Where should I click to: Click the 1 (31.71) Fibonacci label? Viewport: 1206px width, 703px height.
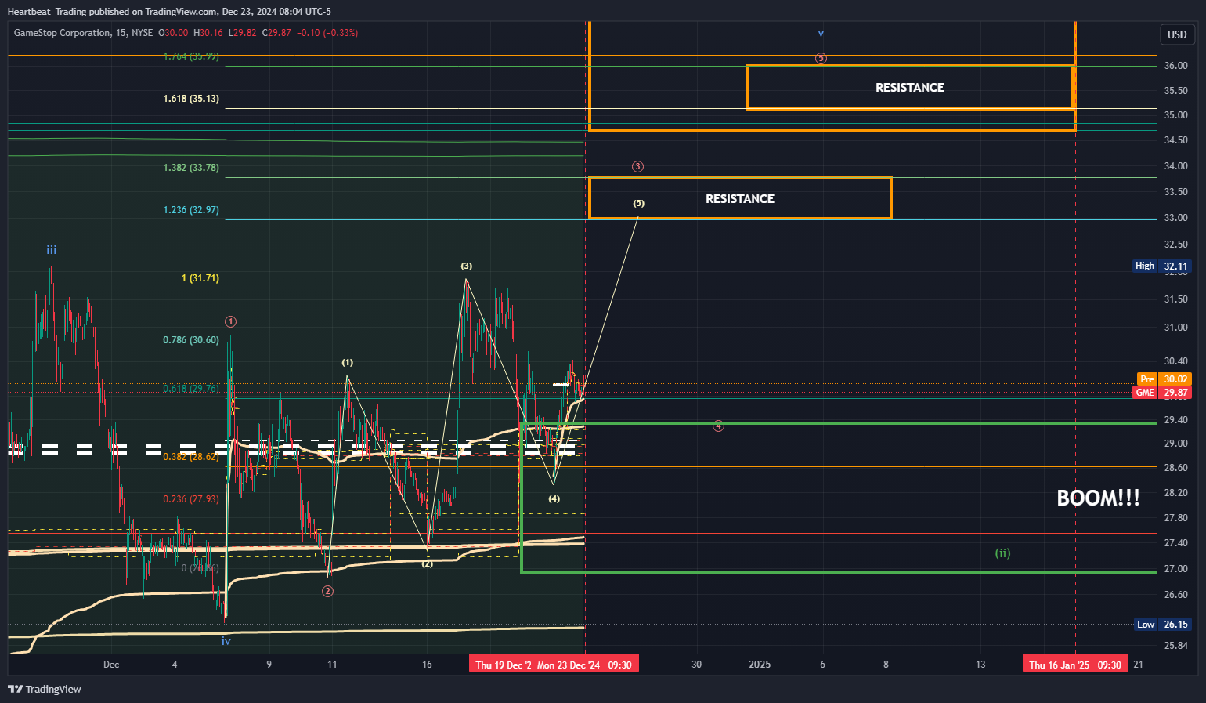tap(200, 278)
